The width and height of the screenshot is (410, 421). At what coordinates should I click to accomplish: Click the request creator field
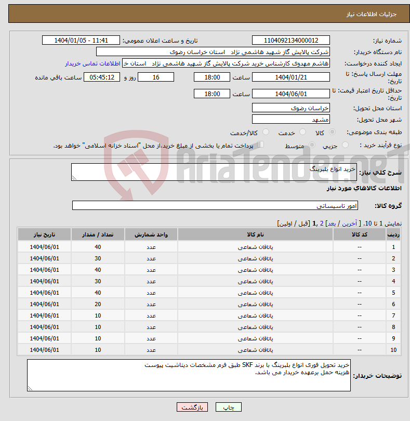pos(226,63)
